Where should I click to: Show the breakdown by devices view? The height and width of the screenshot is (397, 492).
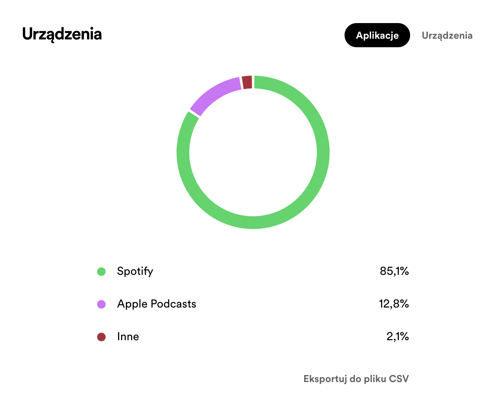(x=447, y=35)
